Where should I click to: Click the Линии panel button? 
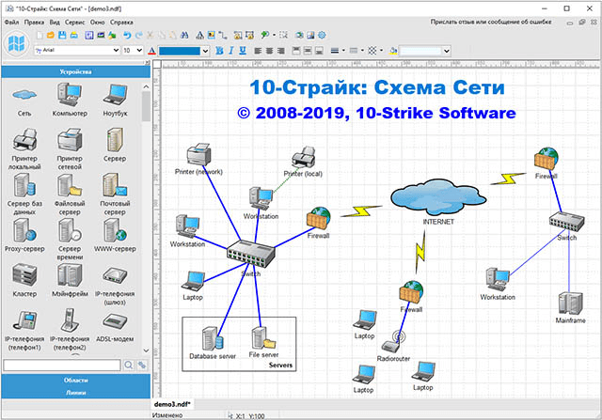(x=75, y=393)
